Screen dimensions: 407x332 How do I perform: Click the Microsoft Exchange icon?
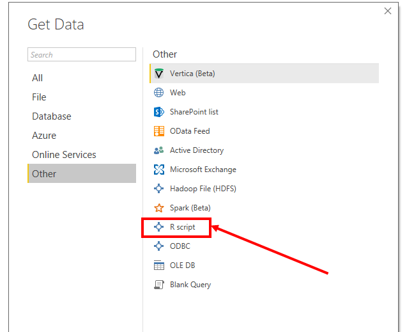(159, 170)
